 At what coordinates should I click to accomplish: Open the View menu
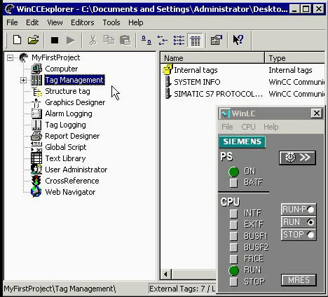point(55,22)
